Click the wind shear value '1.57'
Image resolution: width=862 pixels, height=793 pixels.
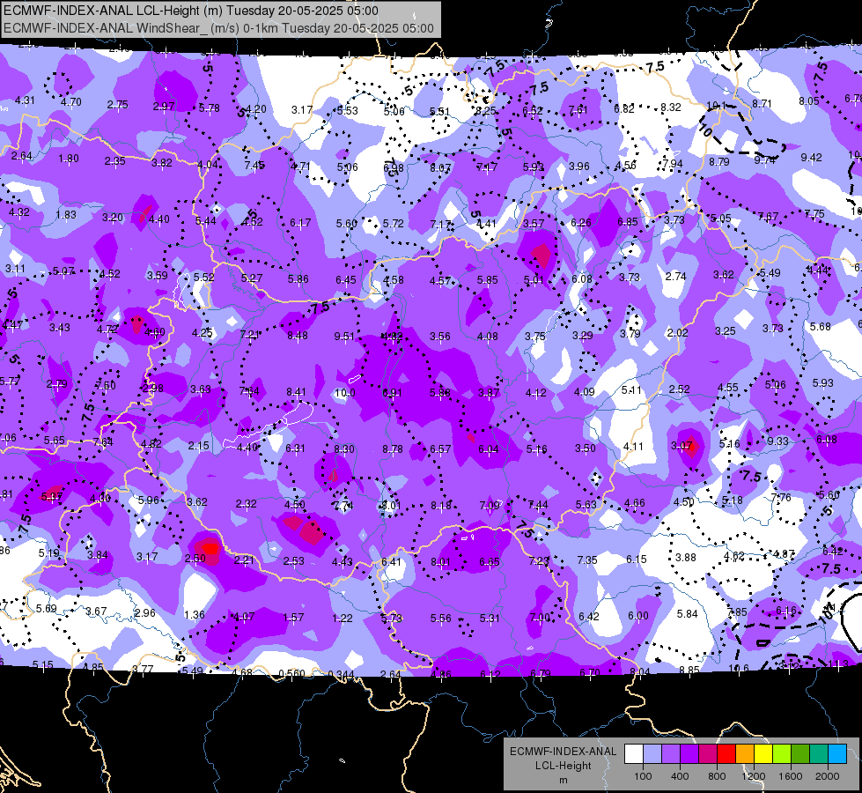[x=293, y=618]
